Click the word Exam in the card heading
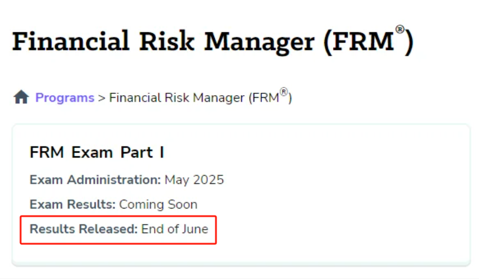 point(92,152)
